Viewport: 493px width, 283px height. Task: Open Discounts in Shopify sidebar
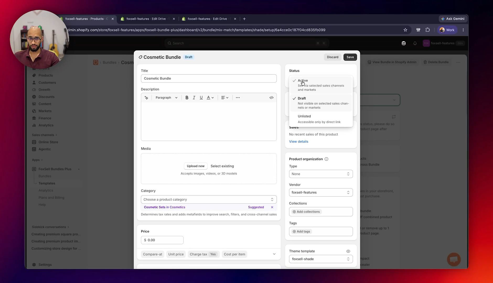click(x=46, y=97)
